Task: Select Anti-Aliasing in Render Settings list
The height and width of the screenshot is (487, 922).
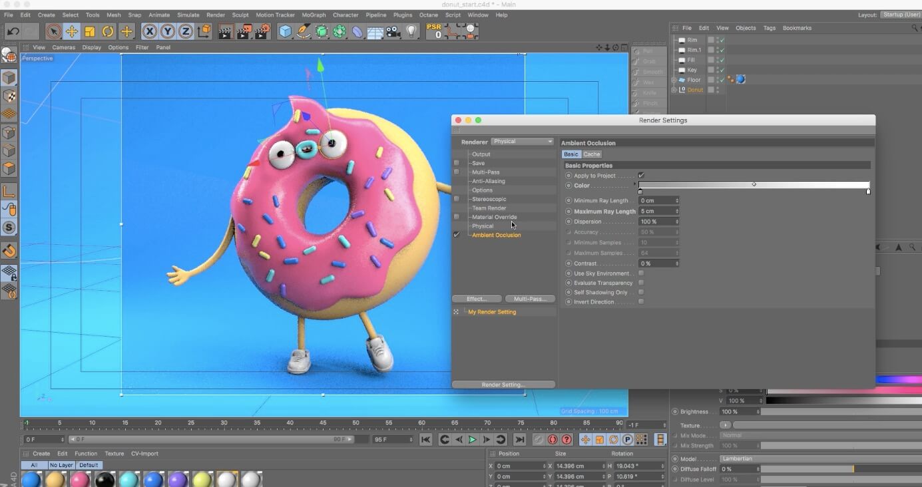Action: click(489, 181)
